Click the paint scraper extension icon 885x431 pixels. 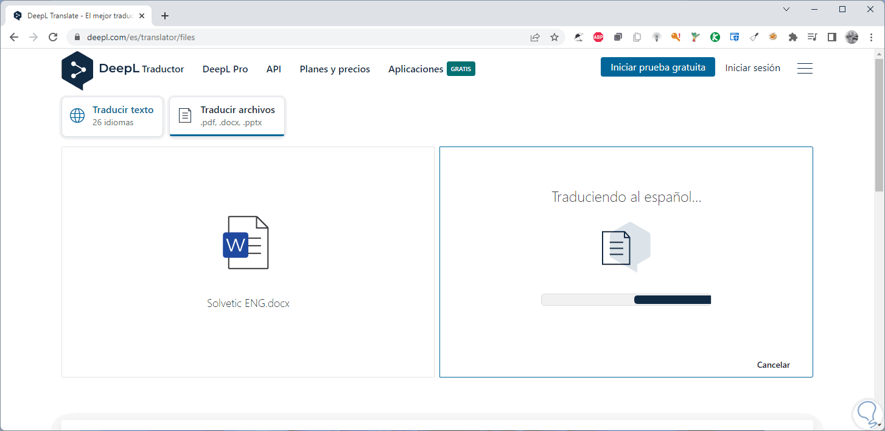pyautogui.click(x=754, y=37)
